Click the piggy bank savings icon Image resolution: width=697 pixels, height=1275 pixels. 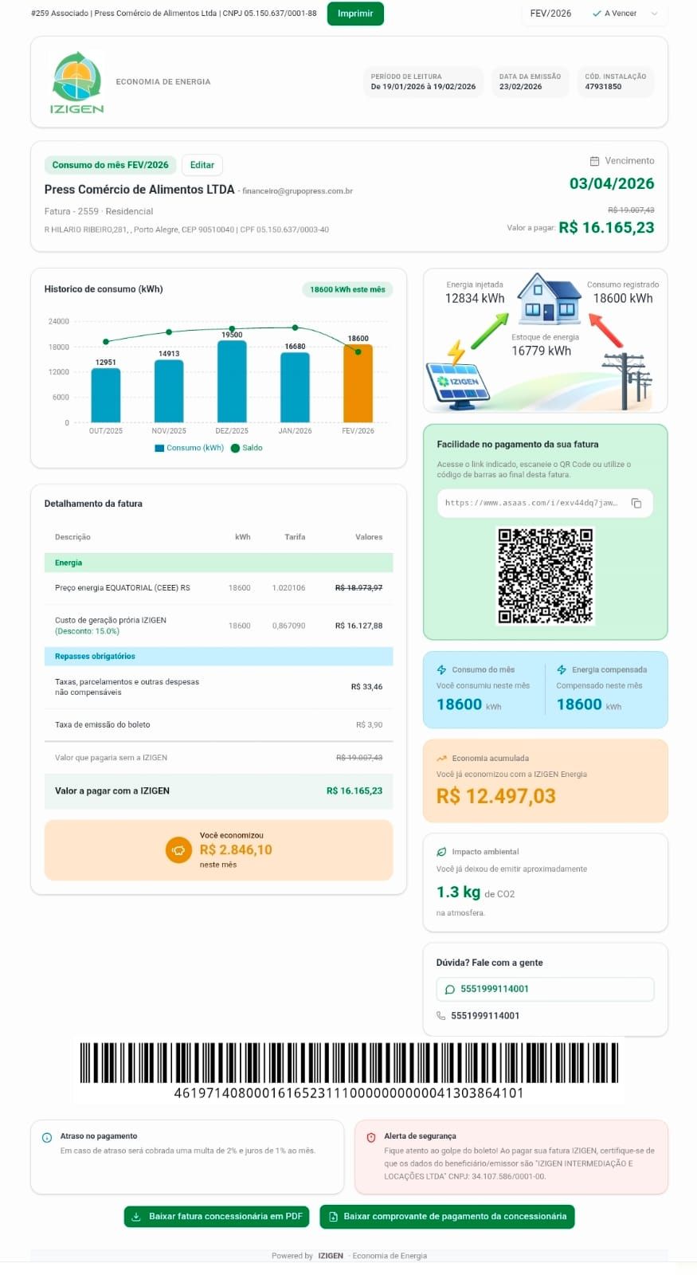[178, 850]
